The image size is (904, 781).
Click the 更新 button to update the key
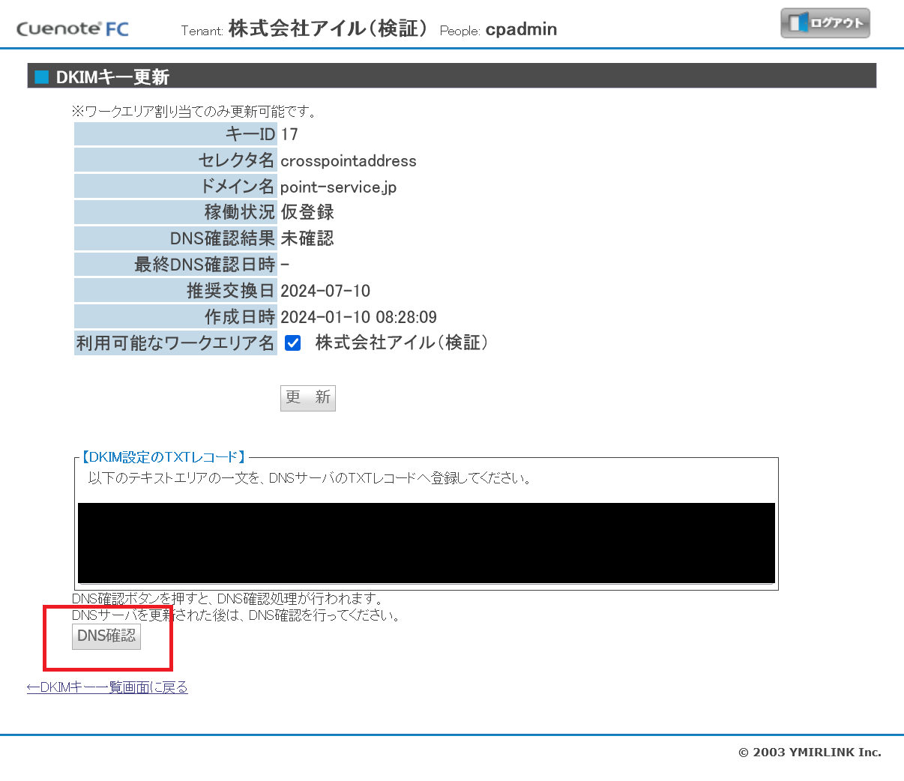[307, 397]
